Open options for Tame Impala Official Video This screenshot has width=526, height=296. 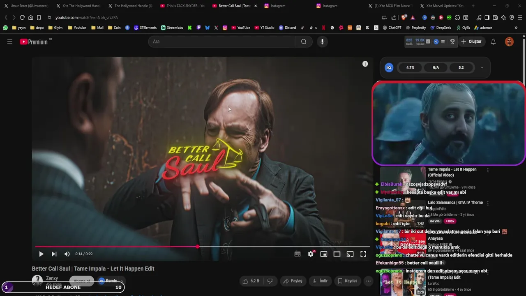pyautogui.click(x=488, y=170)
